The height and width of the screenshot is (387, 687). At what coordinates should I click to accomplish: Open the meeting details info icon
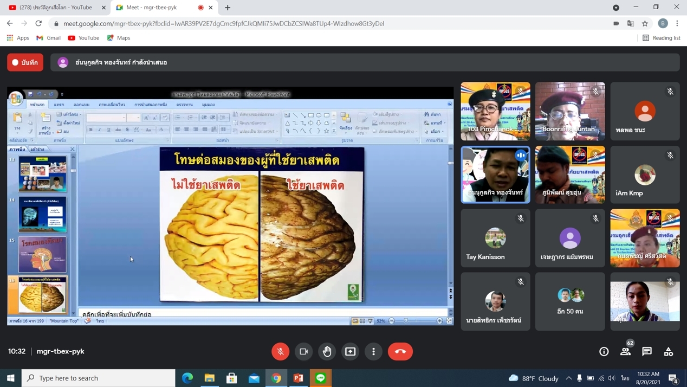pyautogui.click(x=604, y=351)
